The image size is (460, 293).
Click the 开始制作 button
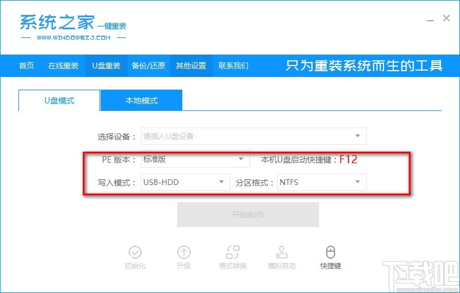248,215
